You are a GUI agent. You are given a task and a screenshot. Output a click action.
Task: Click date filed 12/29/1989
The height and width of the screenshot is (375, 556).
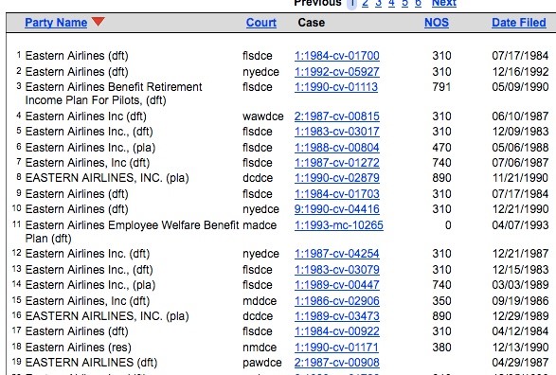point(520,316)
